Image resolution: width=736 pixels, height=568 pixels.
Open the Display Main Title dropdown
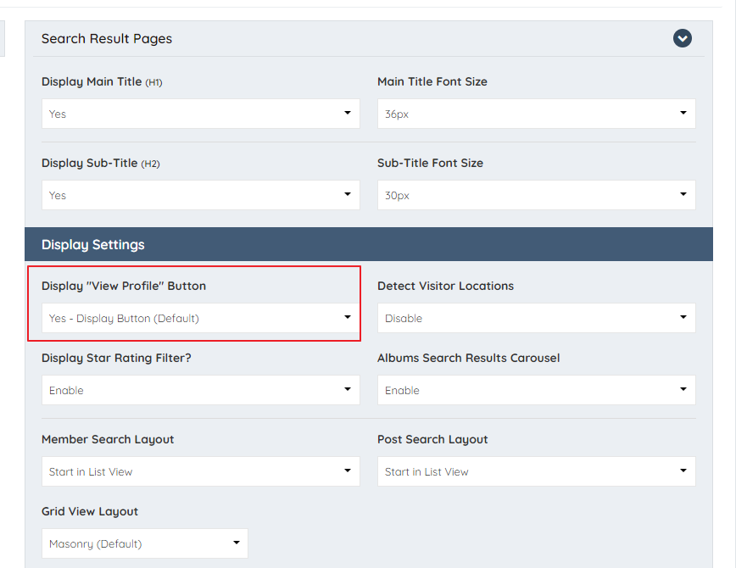pyautogui.click(x=200, y=114)
